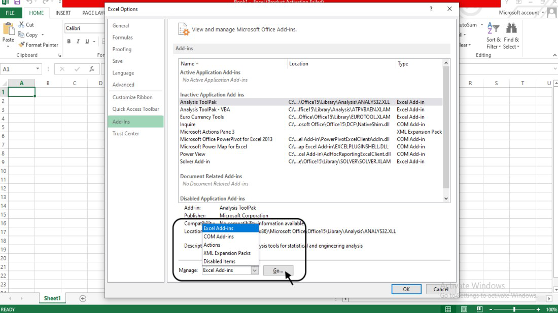
Task: Toggle Italic formatting
Action: coord(78,41)
